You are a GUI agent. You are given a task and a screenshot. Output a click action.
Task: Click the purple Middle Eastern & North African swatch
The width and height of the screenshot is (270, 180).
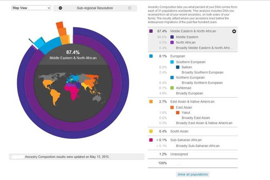151,31
